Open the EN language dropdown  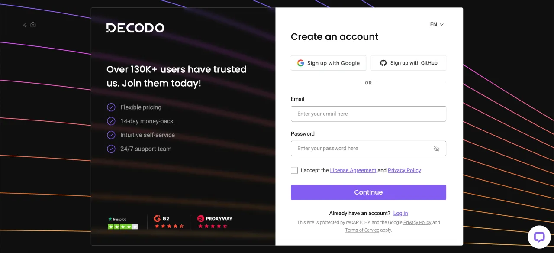coord(437,25)
